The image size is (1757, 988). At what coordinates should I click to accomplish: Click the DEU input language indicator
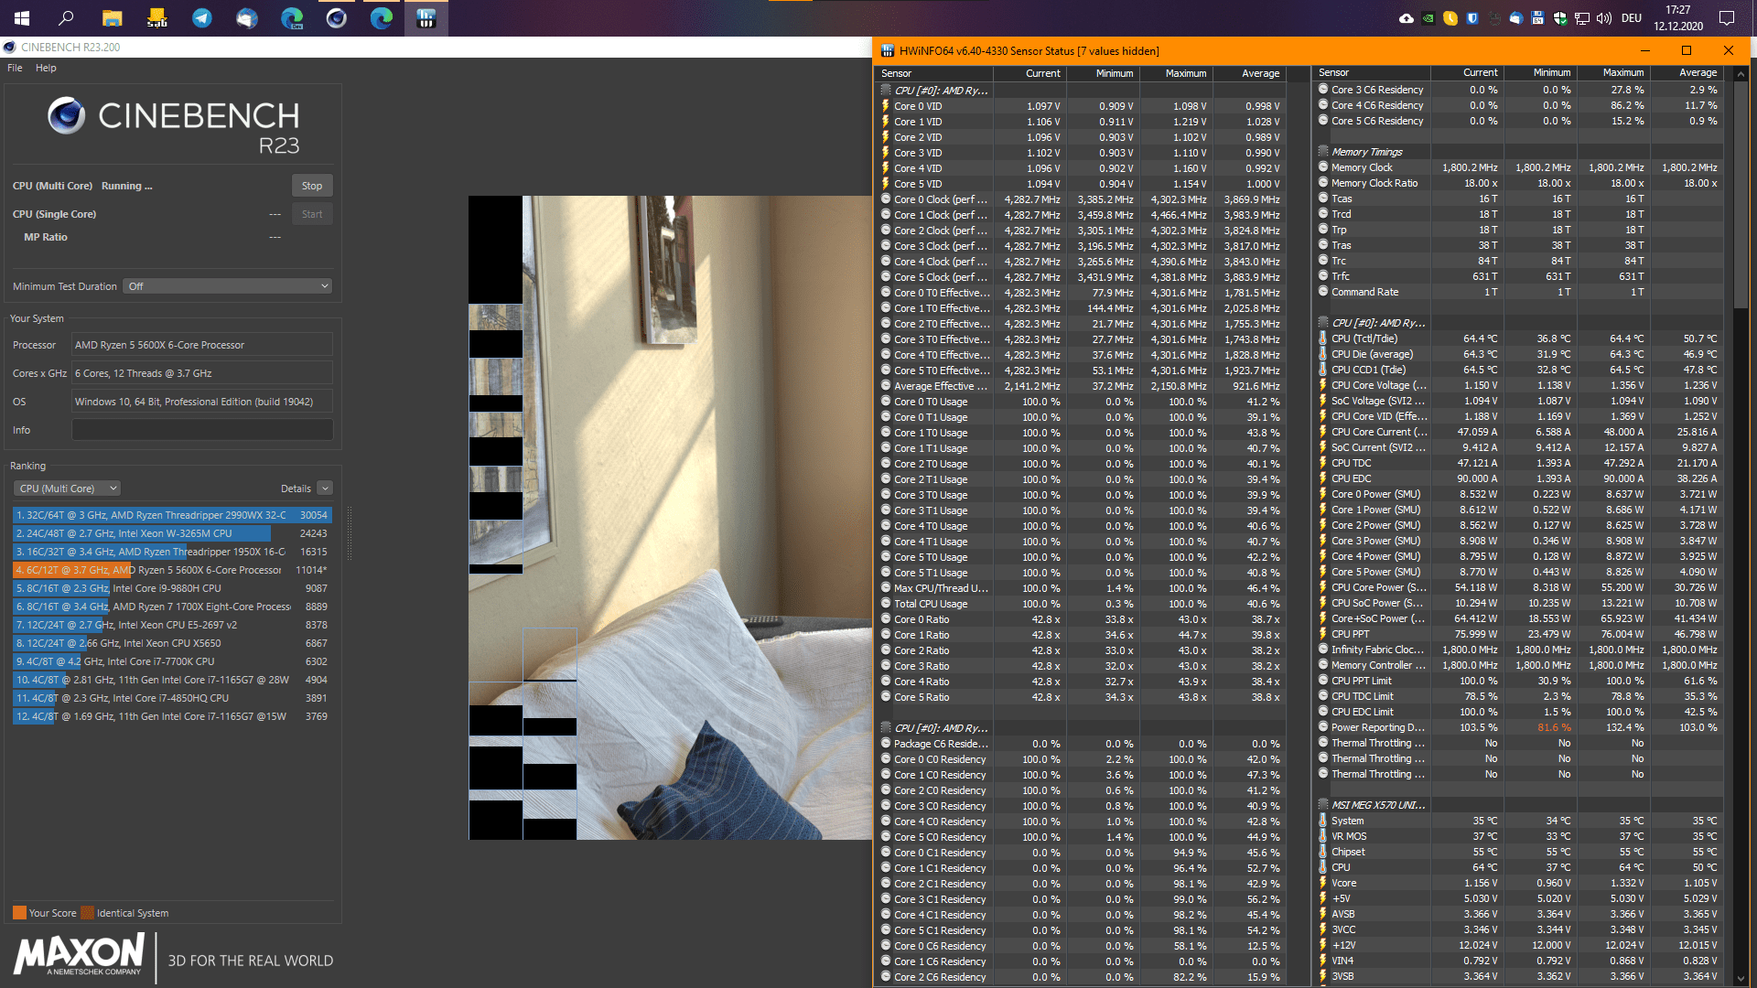tap(1632, 18)
